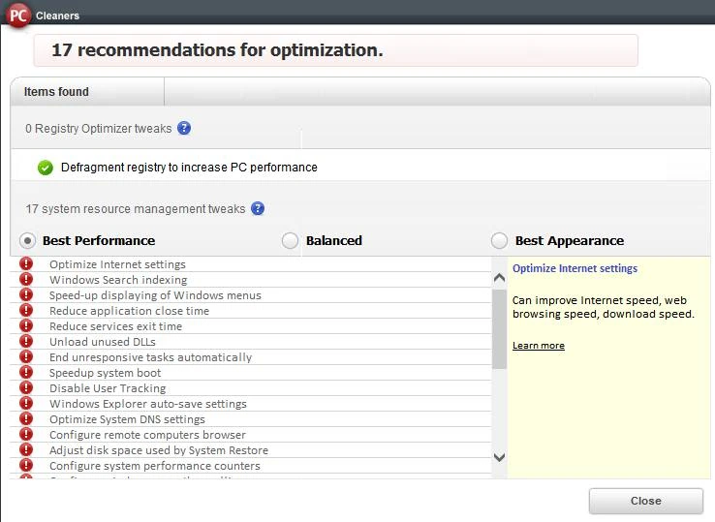This screenshot has width=715, height=522.
Task: Select the Unload unused DLLs row
Action: (250, 342)
